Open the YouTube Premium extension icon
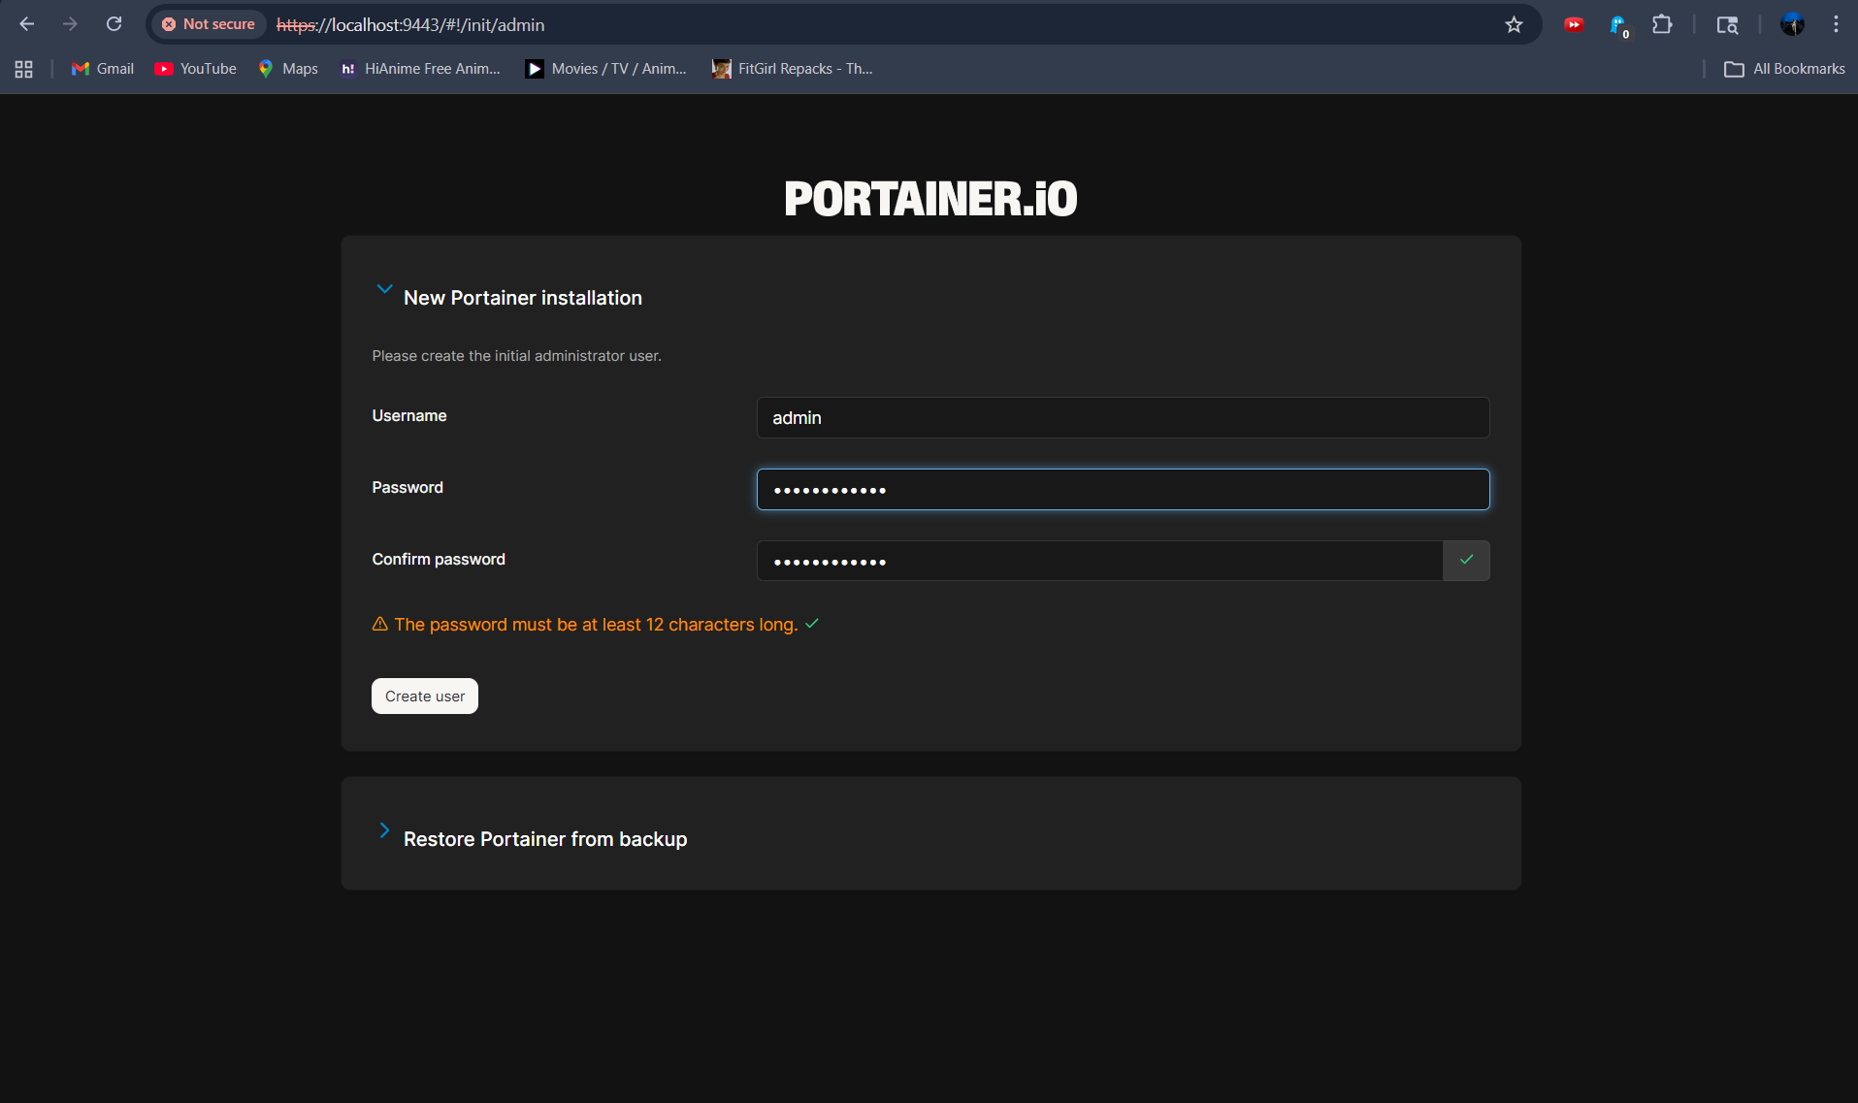Screen dimensions: 1858x1103 [x=1574, y=24]
